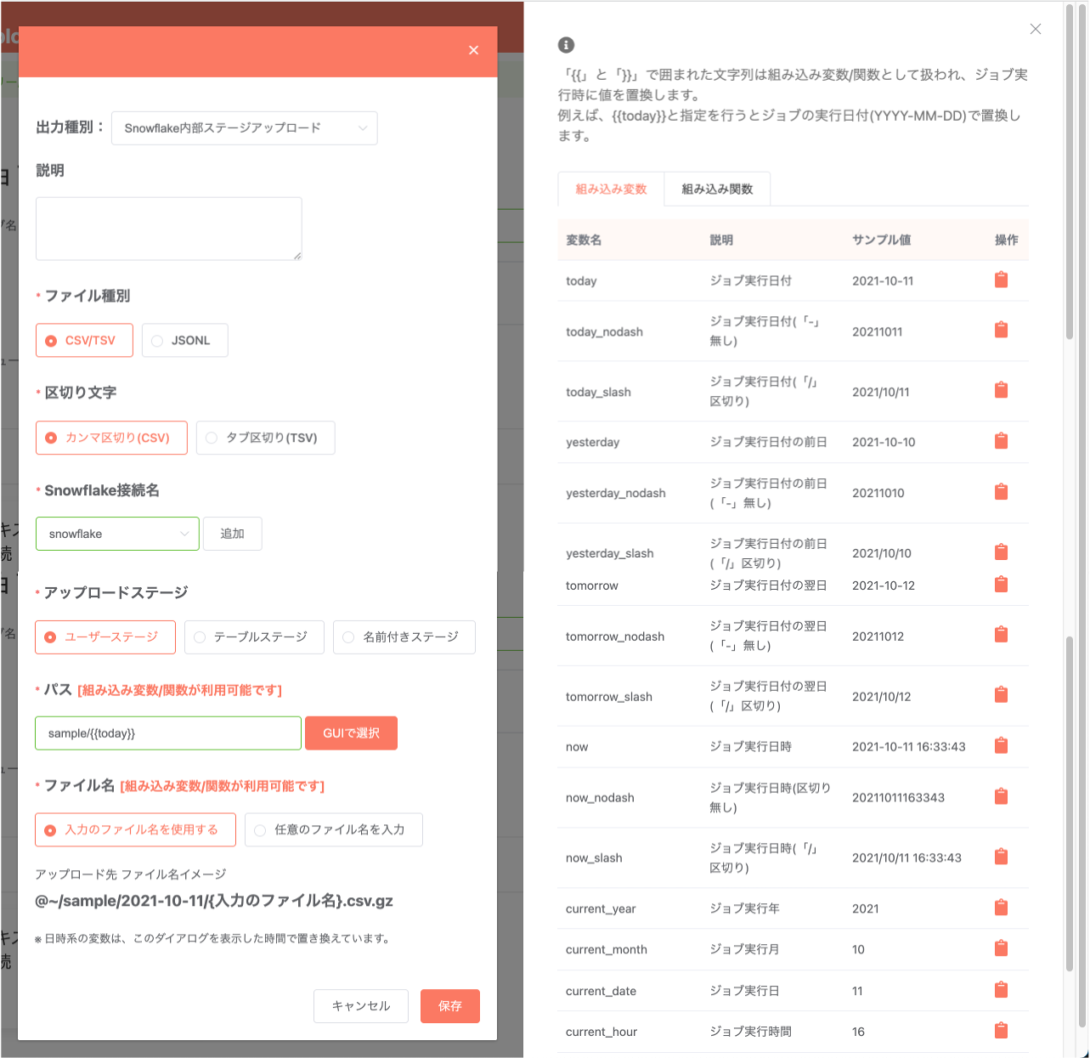The image size is (1090, 1058).
Task: Copy the current_year variable with its clipboard icon
Action: click(x=1001, y=908)
